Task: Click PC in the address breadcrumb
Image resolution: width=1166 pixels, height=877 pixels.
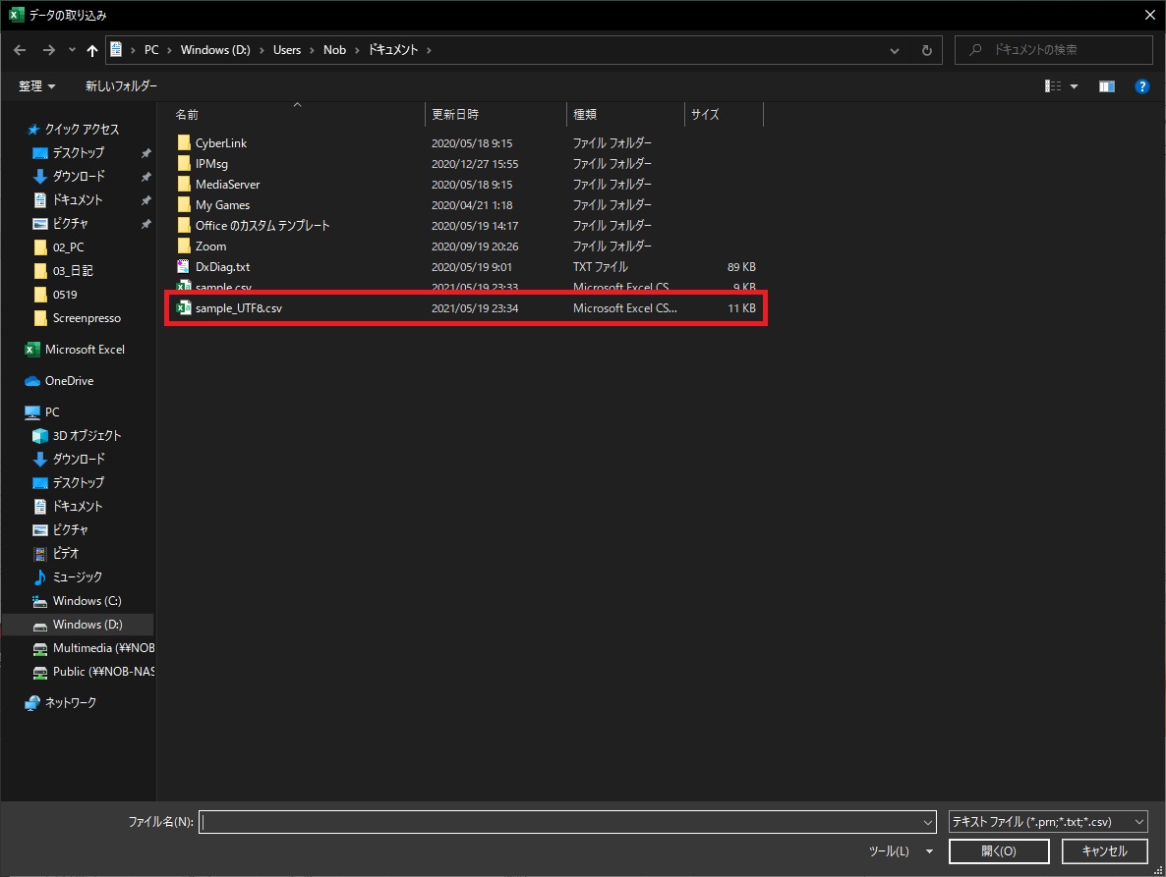Action: coord(151,50)
